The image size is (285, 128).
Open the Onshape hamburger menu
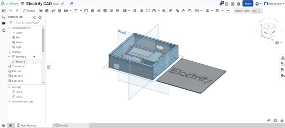pyautogui.click(x=23, y=4)
